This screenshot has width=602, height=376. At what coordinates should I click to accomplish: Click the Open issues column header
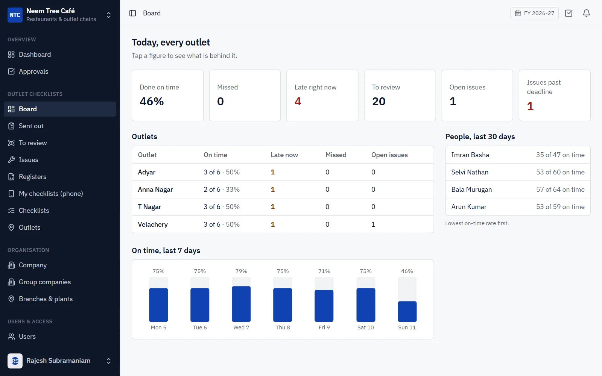tap(389, 155)
